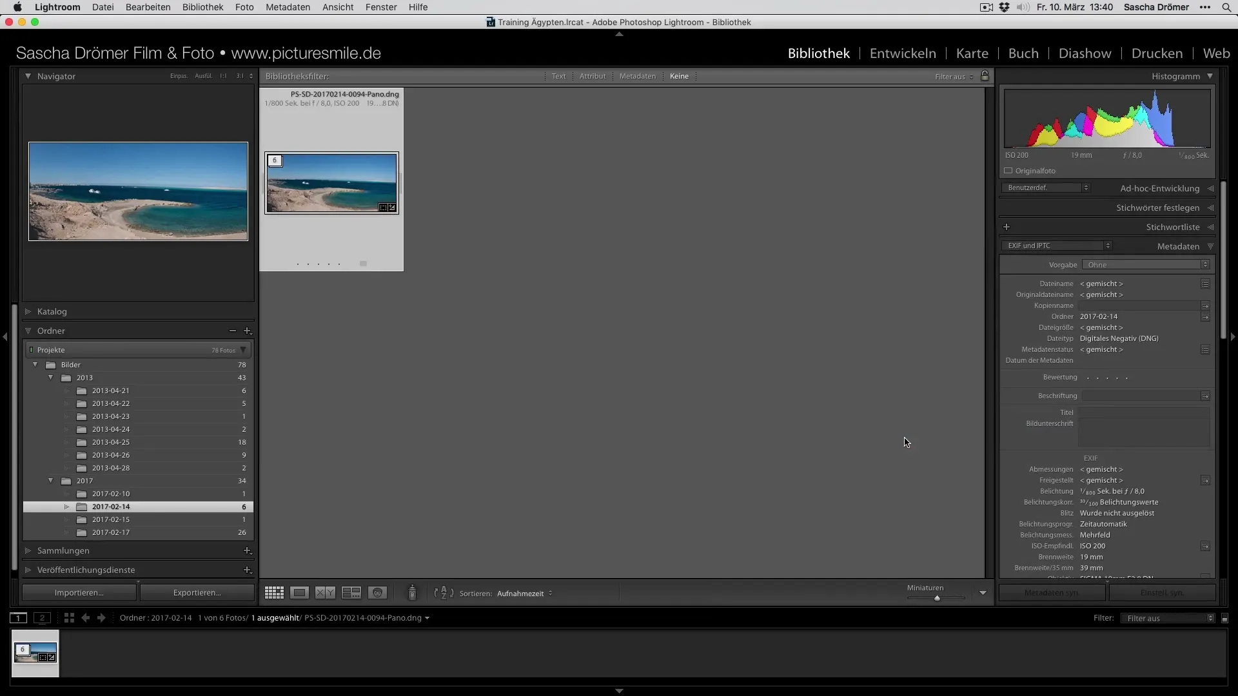
Task: Add publish service with plus icon
Action: pos(247,570)
